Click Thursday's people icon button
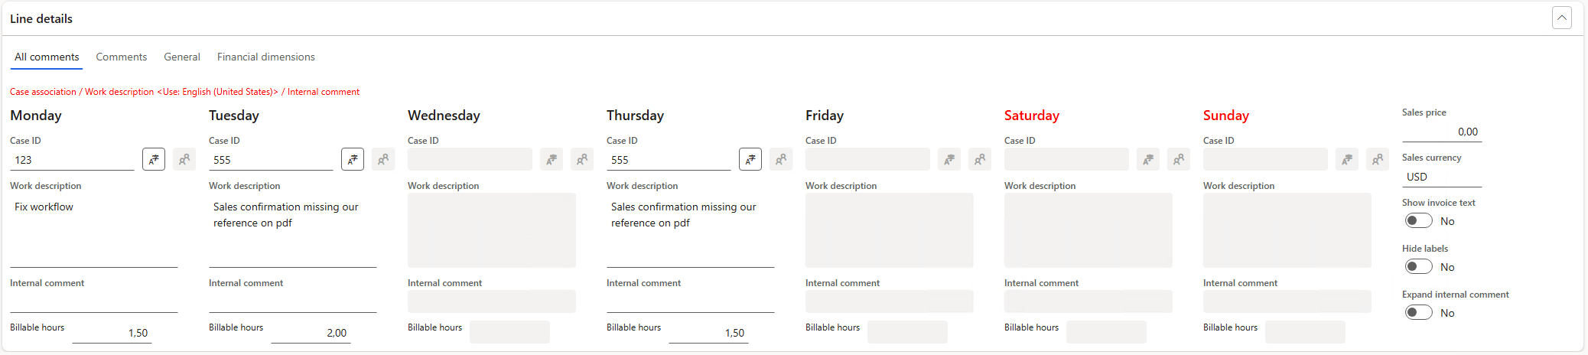 [781, 159]
